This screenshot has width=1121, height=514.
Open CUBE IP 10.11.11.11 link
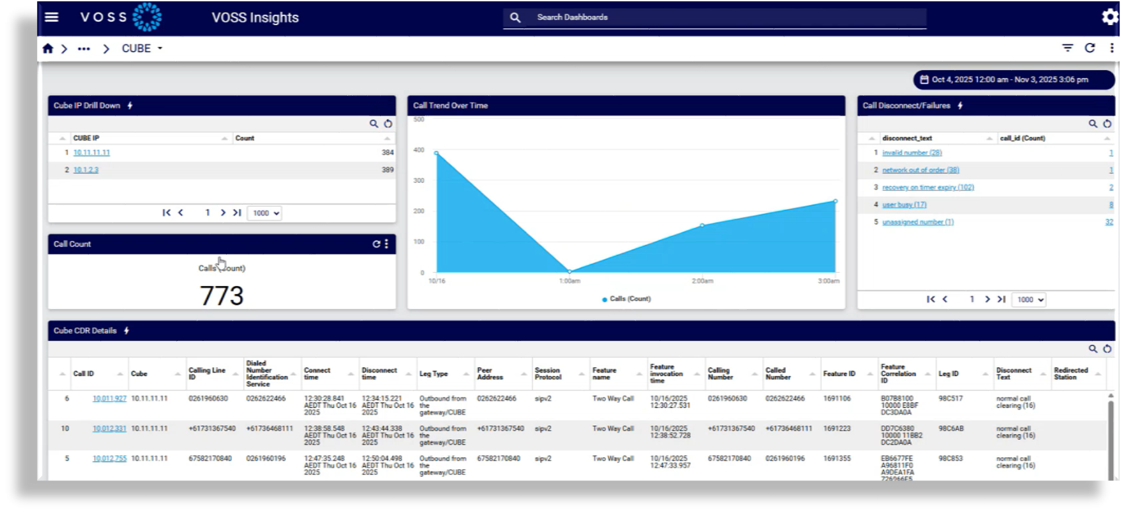[92, 153]
